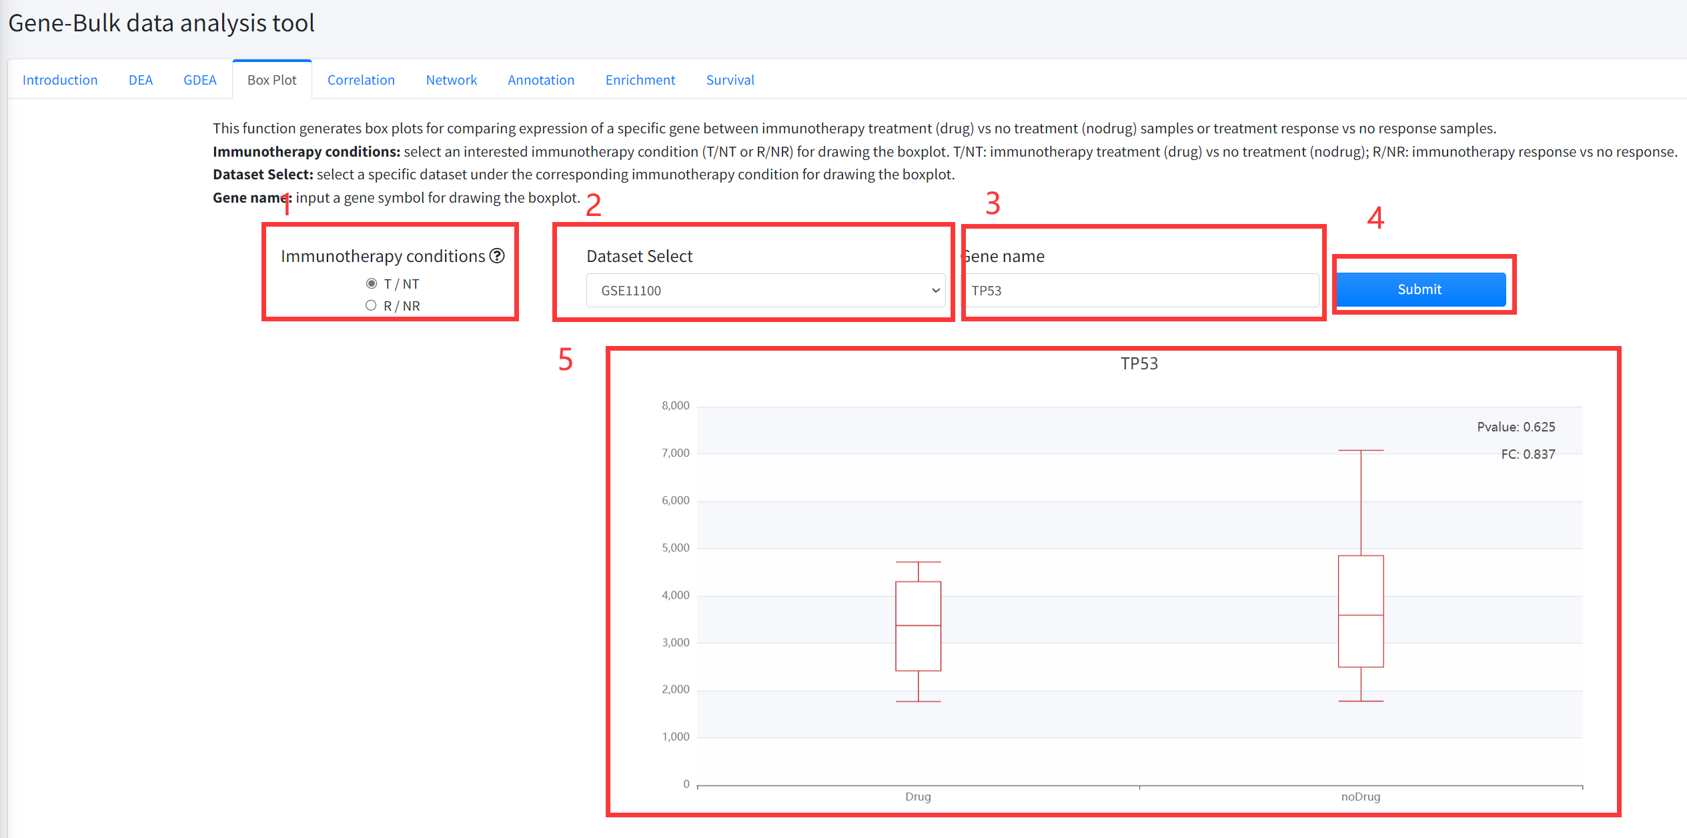This screenshot has height=838, width=1687.
Task: Click the Gene-Bulk data analysis tool heading
Action: tap(161, 23)
